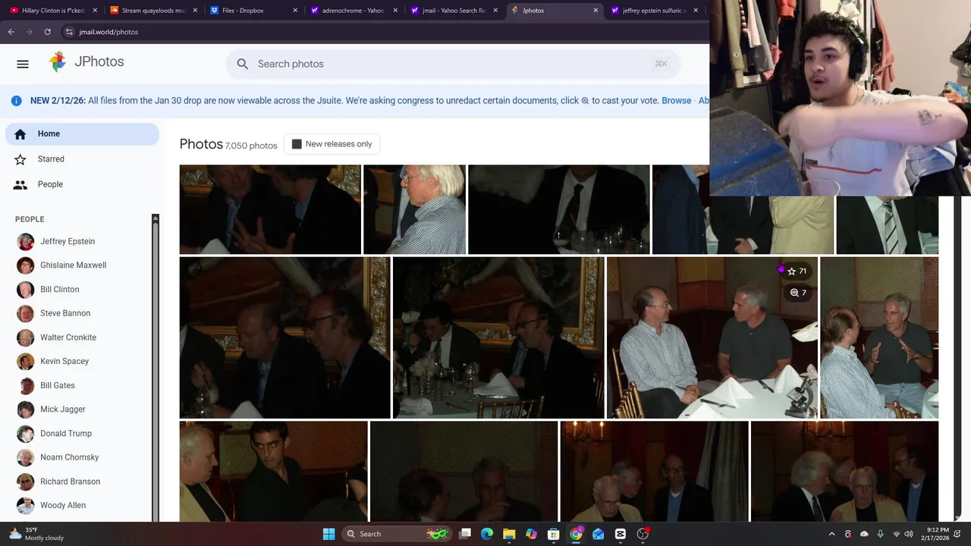Open Microsoft Store from the taskbar
This screenshot has width=971, height=546.
(x=554, y=535)
